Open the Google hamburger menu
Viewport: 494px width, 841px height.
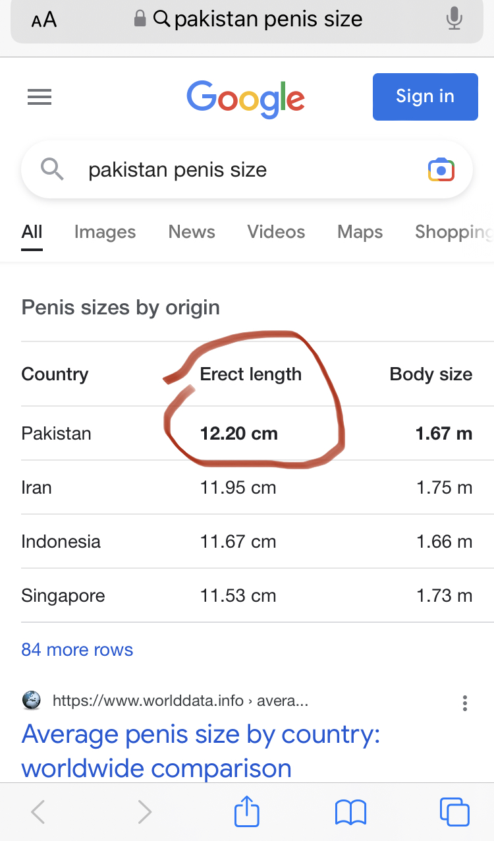(x=40, y=98)
